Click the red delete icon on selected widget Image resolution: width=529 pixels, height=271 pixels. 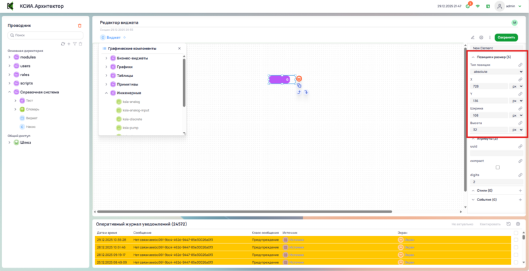[x=299, y=78]
